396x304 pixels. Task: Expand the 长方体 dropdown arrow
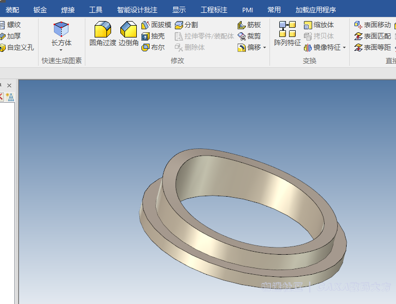point(61,50)
